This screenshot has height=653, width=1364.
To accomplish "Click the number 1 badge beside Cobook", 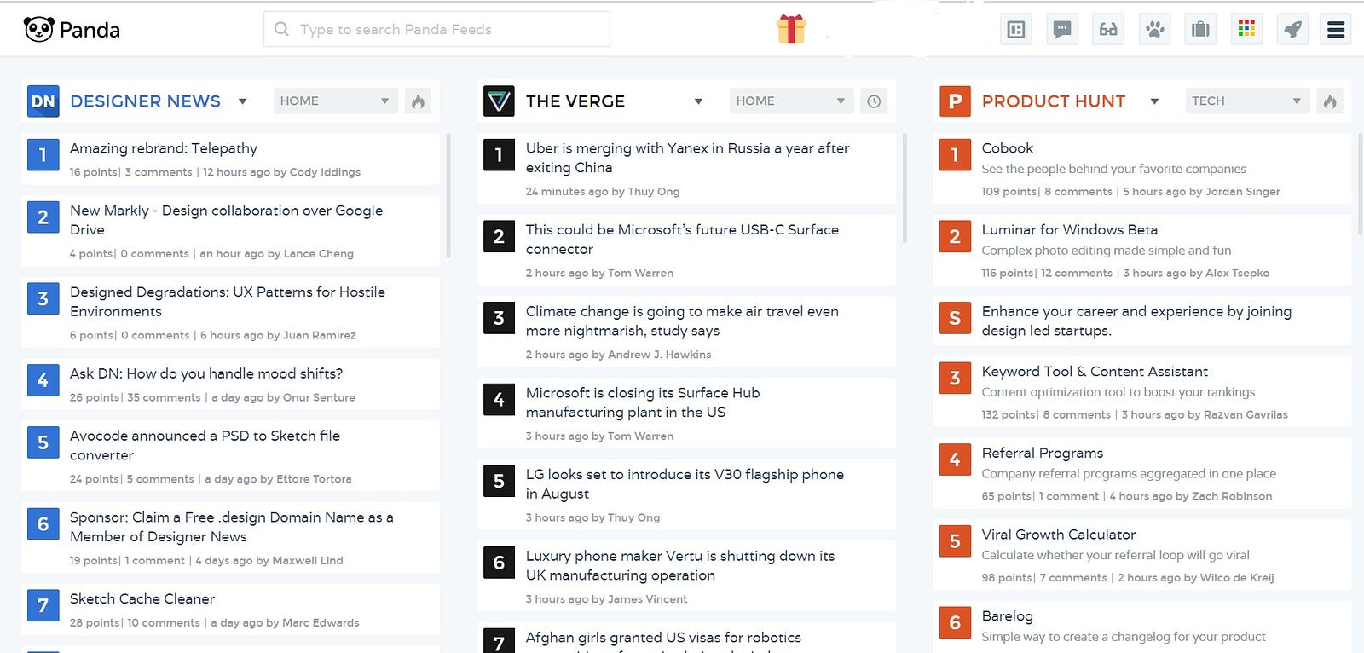I will click(955, 155).
